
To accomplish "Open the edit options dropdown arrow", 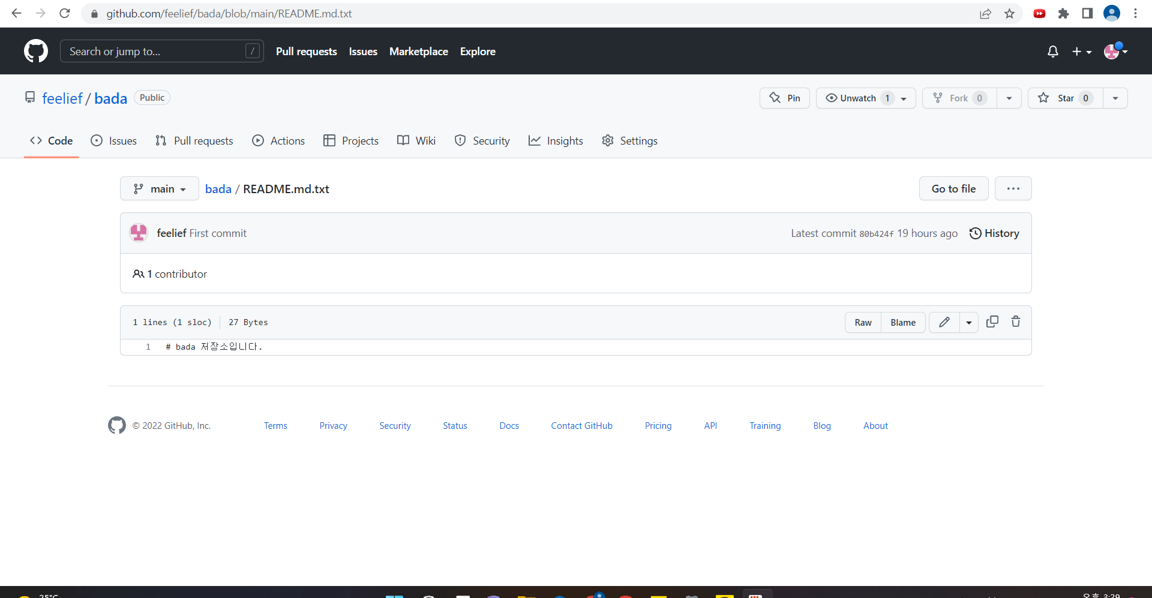I will click(968, 322).
